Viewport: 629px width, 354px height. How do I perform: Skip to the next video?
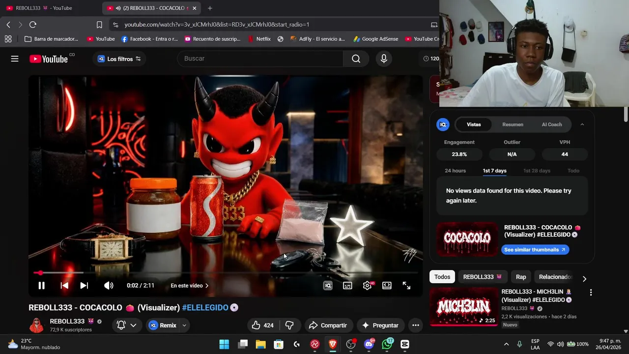[x=84, y=286]
